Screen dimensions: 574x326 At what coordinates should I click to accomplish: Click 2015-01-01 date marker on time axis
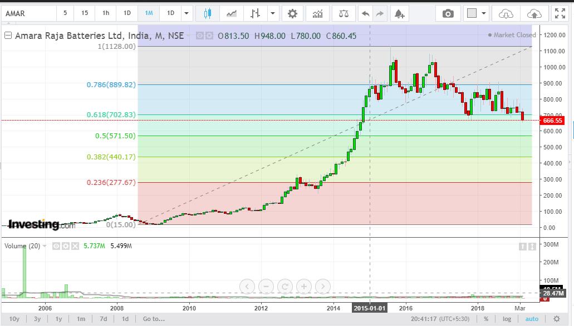pyautogui.click(x=370, y=308)
